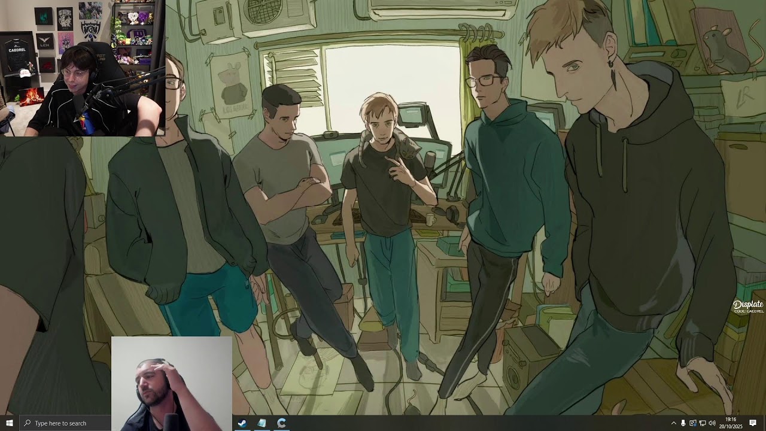Open the chat-bubble C app on taskbar

[282, 423]
